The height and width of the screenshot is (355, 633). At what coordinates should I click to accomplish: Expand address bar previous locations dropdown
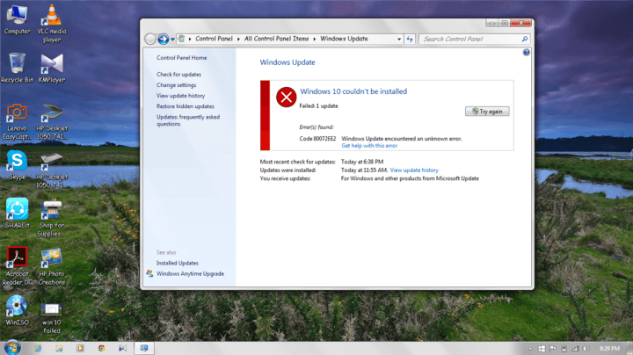[x=399, y=40]
